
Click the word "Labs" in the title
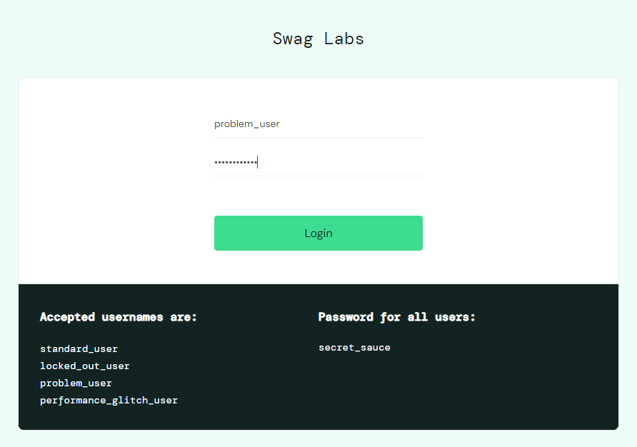coord(344,39)
